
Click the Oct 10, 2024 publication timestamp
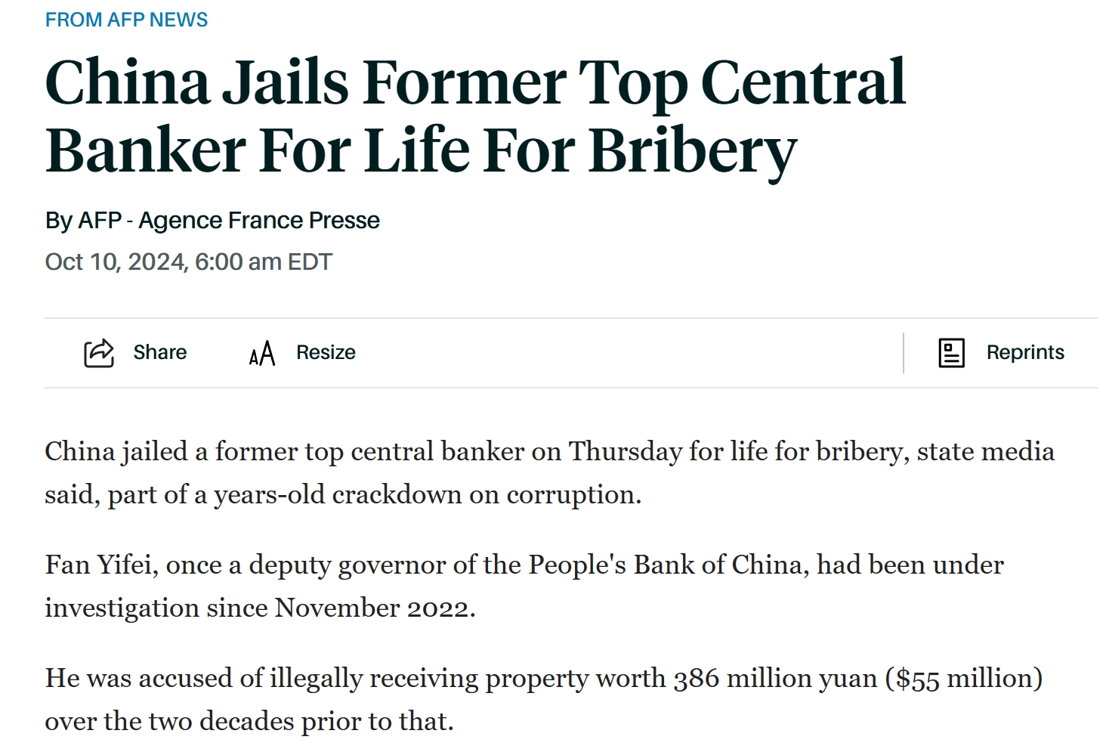[x=188, y=262]
